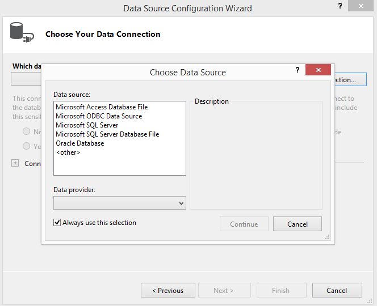Click the Finish button in wizard
Viewport: 377px width, 306px height.
click(x=281, y=290)
